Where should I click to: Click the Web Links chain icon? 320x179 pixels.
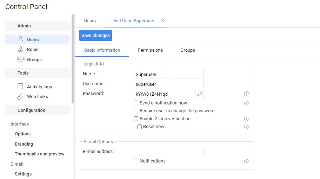point(20,96)
